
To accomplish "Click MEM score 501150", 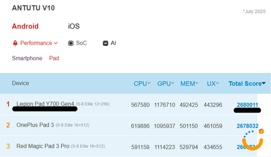I will [189, 126].
